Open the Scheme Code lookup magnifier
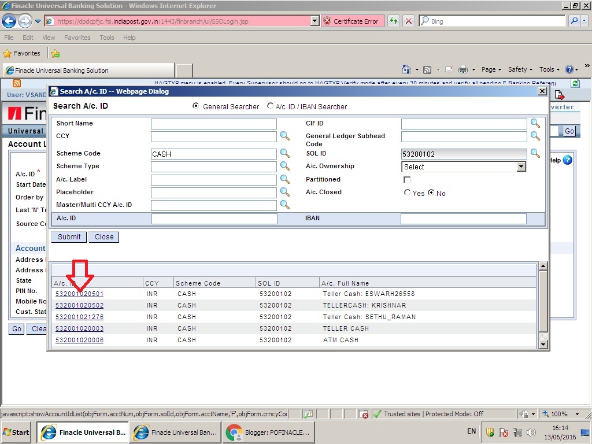Viewport: 592px width, 444px height. click(x=284, y=153)
